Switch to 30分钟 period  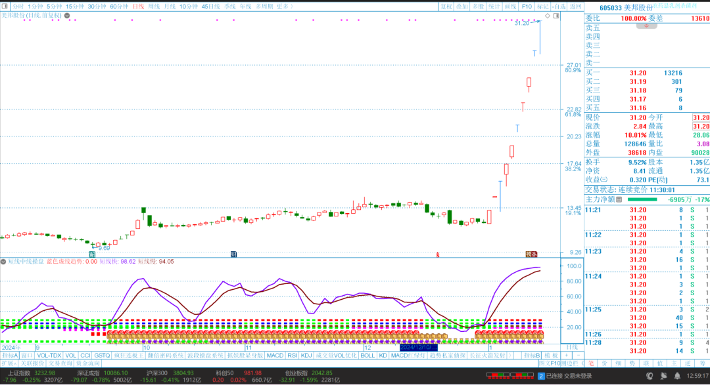(97, 7)
